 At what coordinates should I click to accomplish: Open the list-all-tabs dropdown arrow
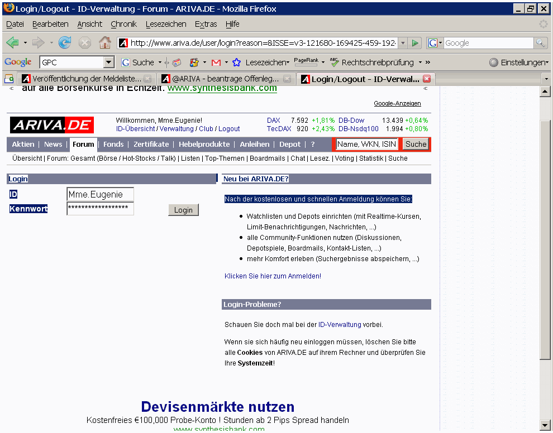[546, 79]
